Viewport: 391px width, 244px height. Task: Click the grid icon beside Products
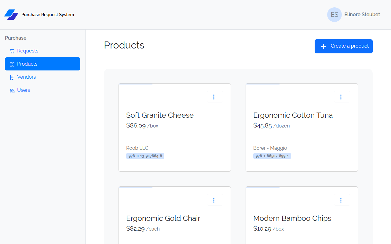point(12,64)
